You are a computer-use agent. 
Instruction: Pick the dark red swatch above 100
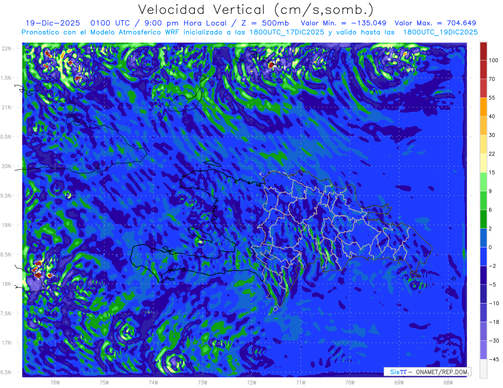pyautogui.click(x=483, y=51)
